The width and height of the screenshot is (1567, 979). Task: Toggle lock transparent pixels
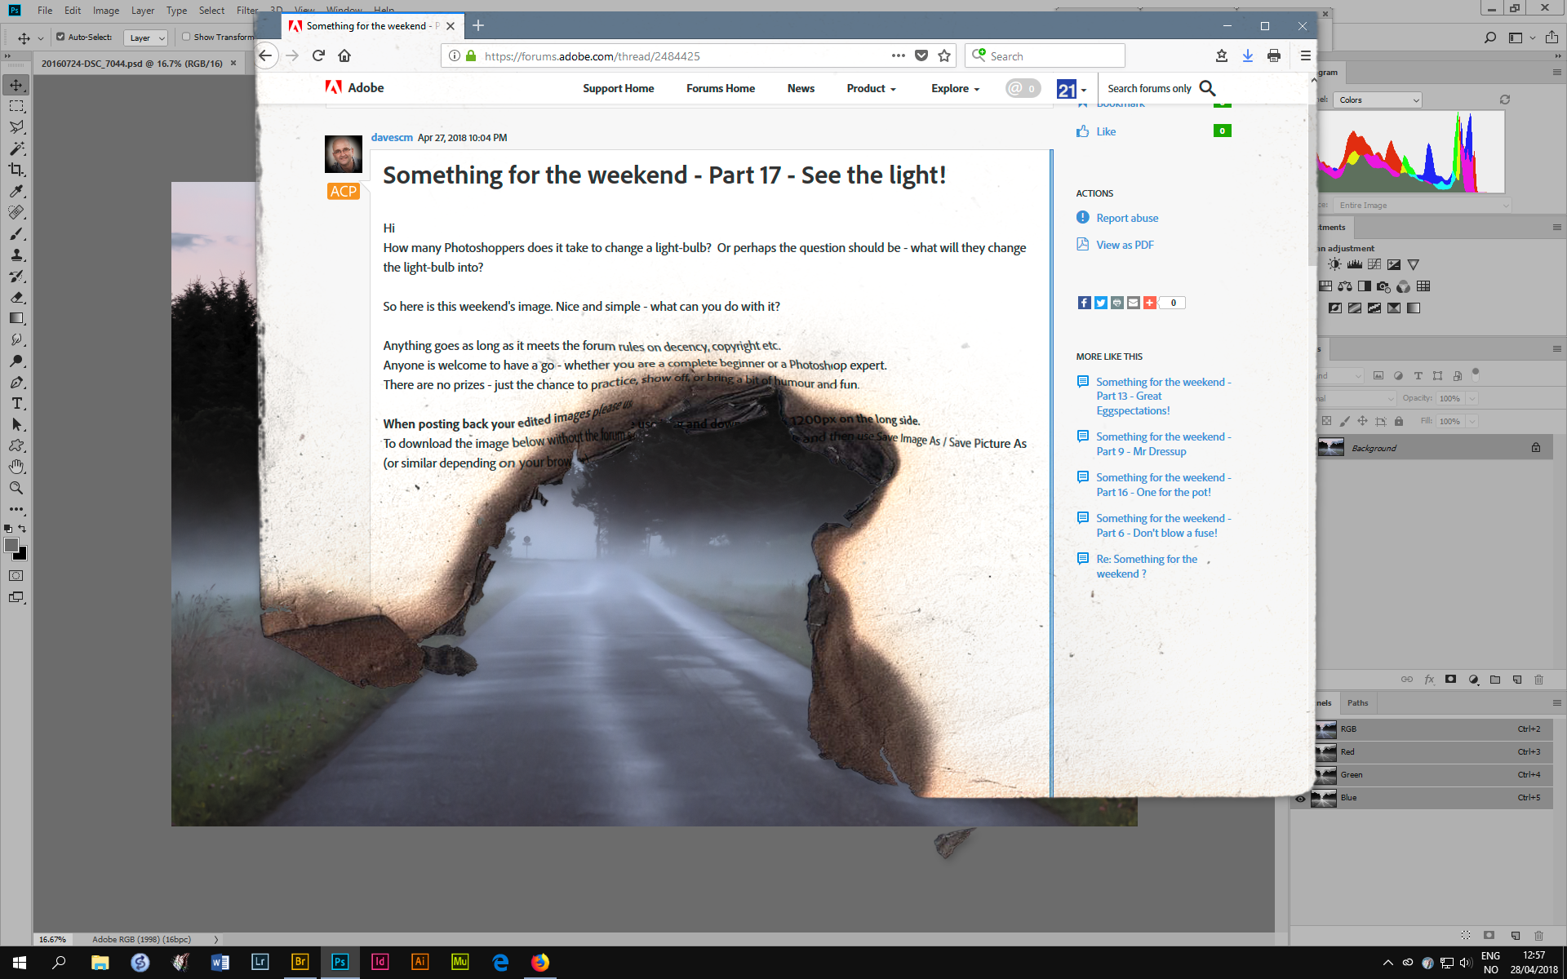pos(1326,421)
